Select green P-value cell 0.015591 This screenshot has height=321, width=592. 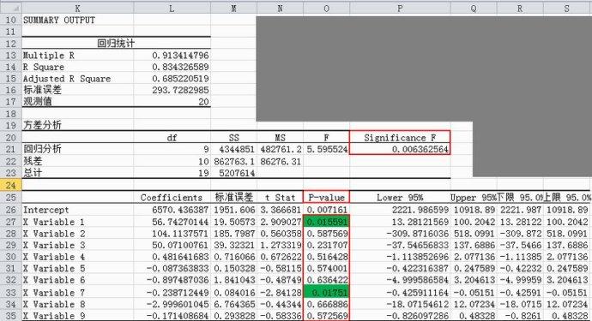coord(327,222)
